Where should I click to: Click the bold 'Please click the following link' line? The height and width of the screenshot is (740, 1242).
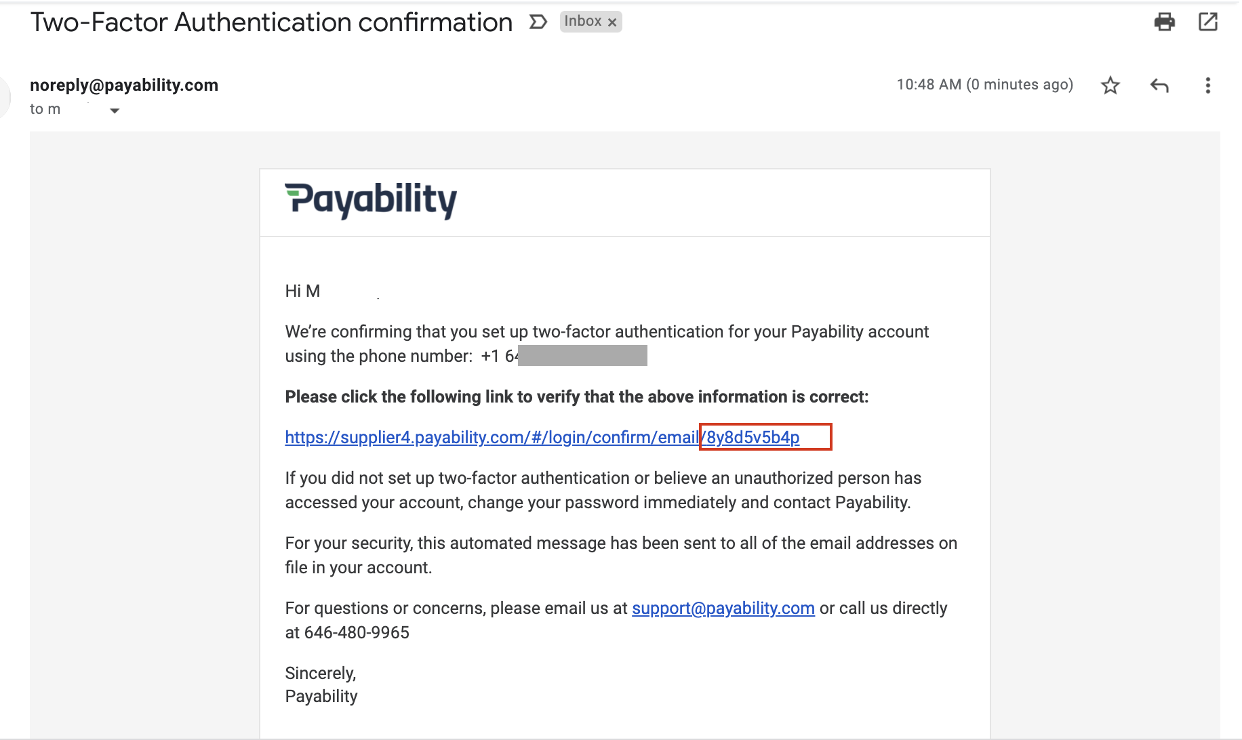[x=577, y=397]
